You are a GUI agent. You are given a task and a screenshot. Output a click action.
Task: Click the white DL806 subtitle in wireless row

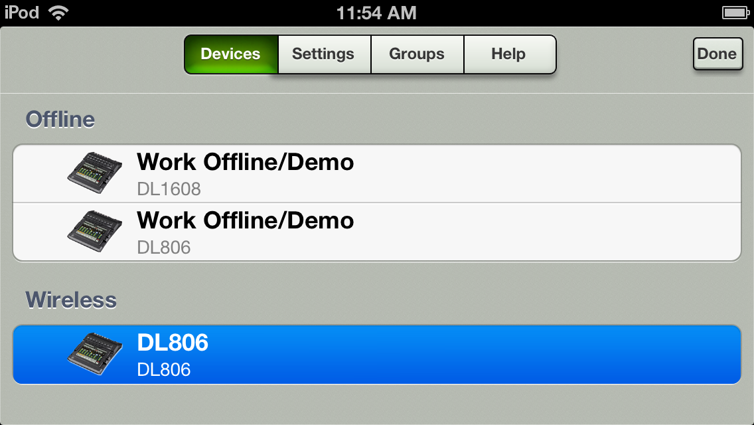click(164, 370)
